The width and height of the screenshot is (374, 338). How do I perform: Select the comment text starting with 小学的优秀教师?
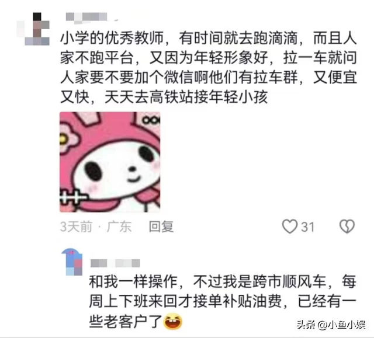(x=209, y=68)
